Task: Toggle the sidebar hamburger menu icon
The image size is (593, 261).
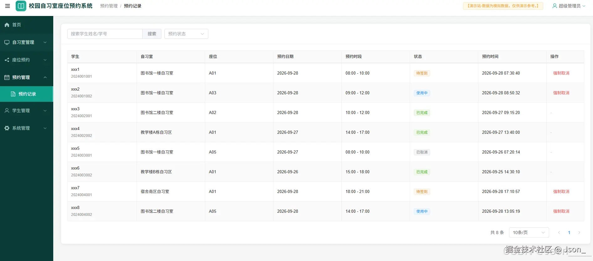Action: (8, 6)
